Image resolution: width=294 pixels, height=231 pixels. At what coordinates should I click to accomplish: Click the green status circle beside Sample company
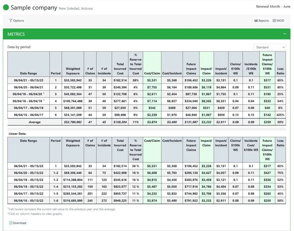[x=6, y=7]
